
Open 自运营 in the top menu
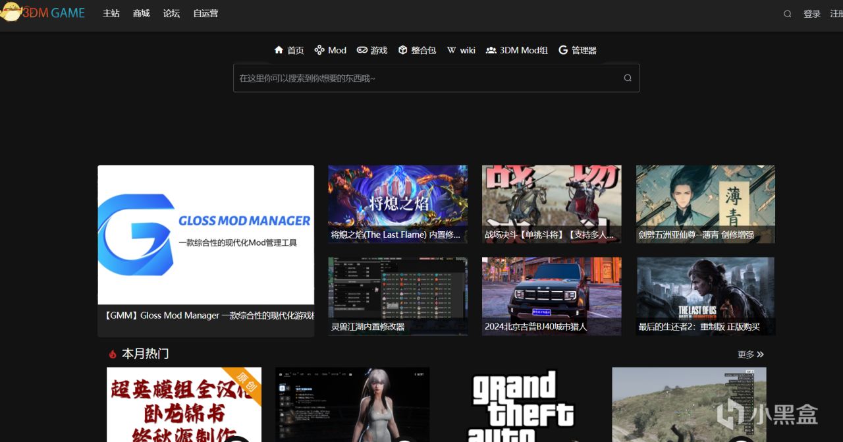pyautogui.click(x=205, y=14)
